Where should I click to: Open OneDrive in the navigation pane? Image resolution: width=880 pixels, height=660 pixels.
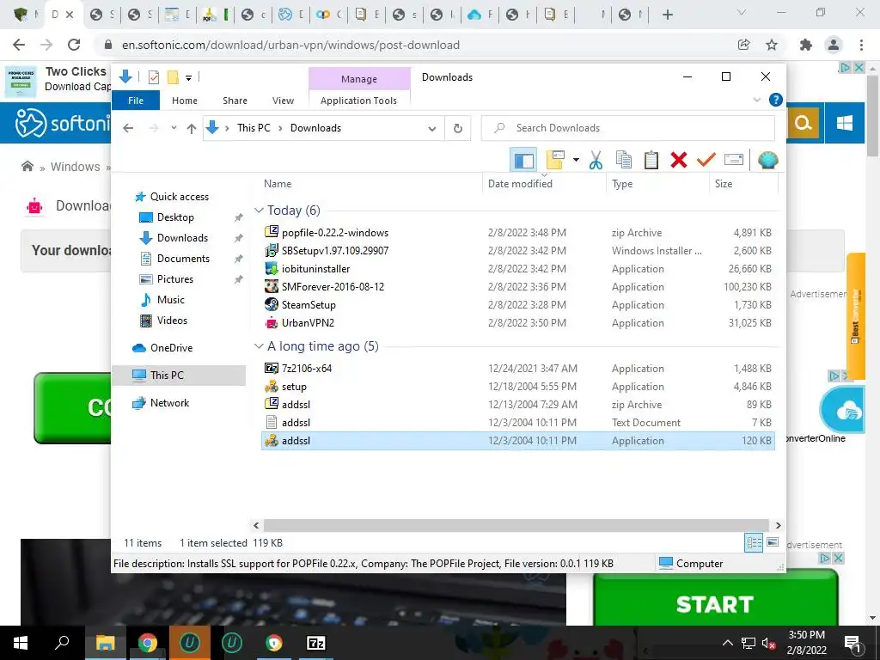tap(171, 348)
